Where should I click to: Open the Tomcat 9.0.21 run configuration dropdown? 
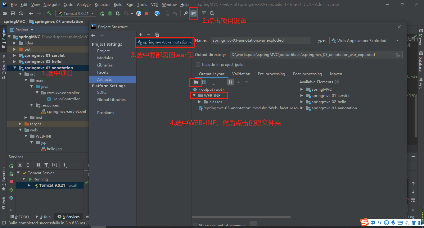(x=75, y=13)
